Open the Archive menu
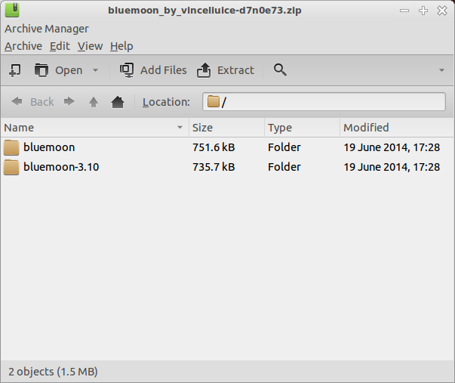This screenshot has height=383, width=455. pos(23,46)
